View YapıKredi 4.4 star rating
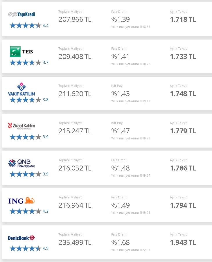Screen dimensions: 212x262 [x=29, y=26]
